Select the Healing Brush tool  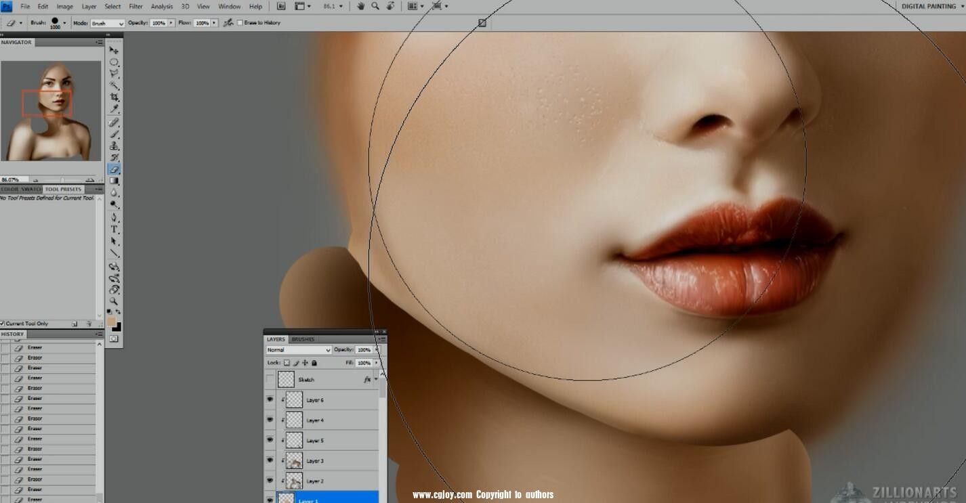(x=114, y=123)
